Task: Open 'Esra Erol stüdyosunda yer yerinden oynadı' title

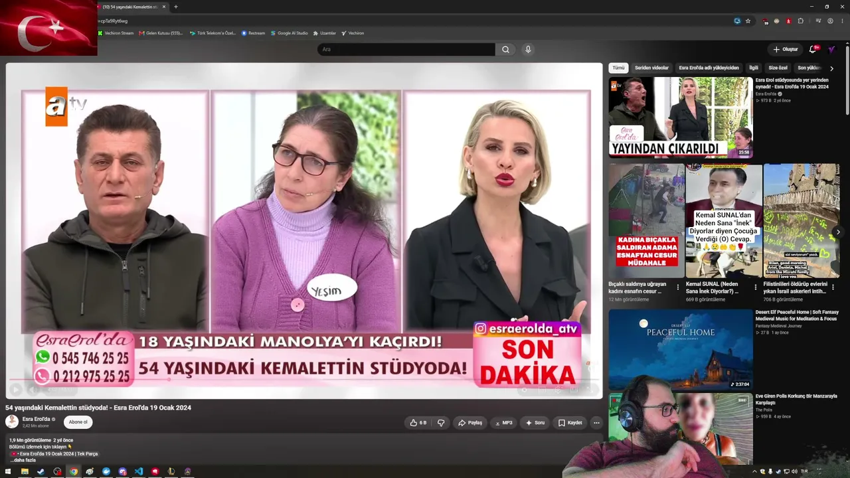Action: coord(792,84)
